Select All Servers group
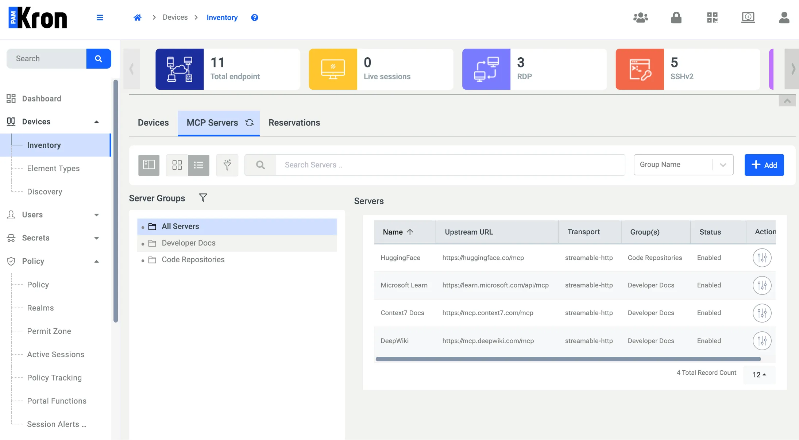 [237, 227]
